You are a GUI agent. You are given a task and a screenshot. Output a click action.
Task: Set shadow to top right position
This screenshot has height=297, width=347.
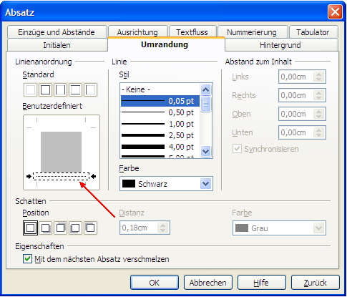tap(60, 228)
